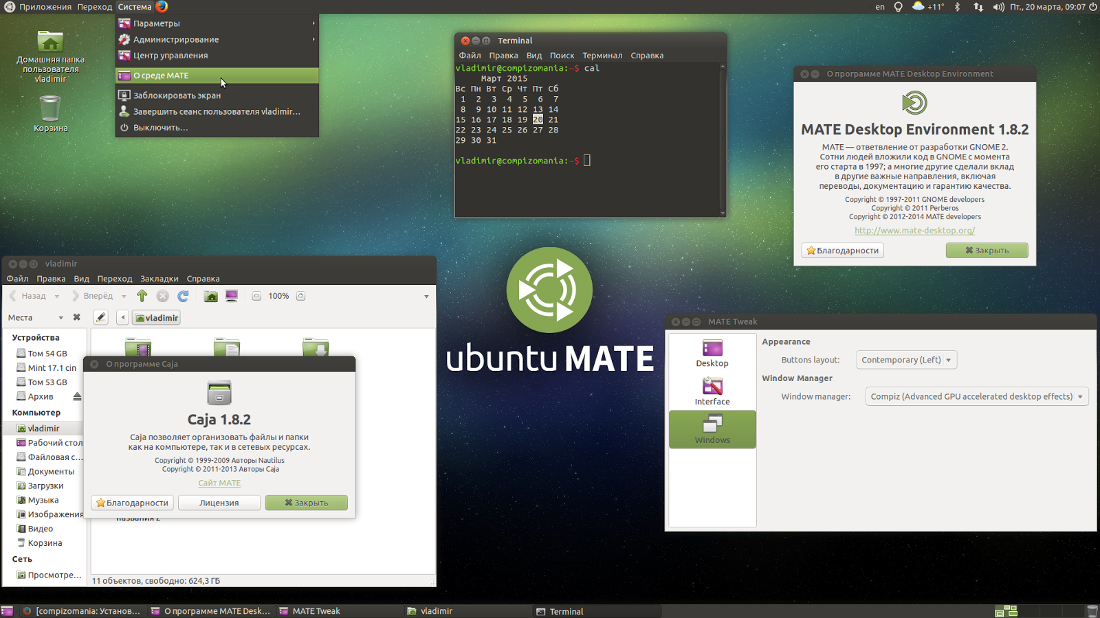Viewport: 1100px width, 618px height.
Task: Open the Назад history dropdown arrow
Action: (x=57, y=297)
